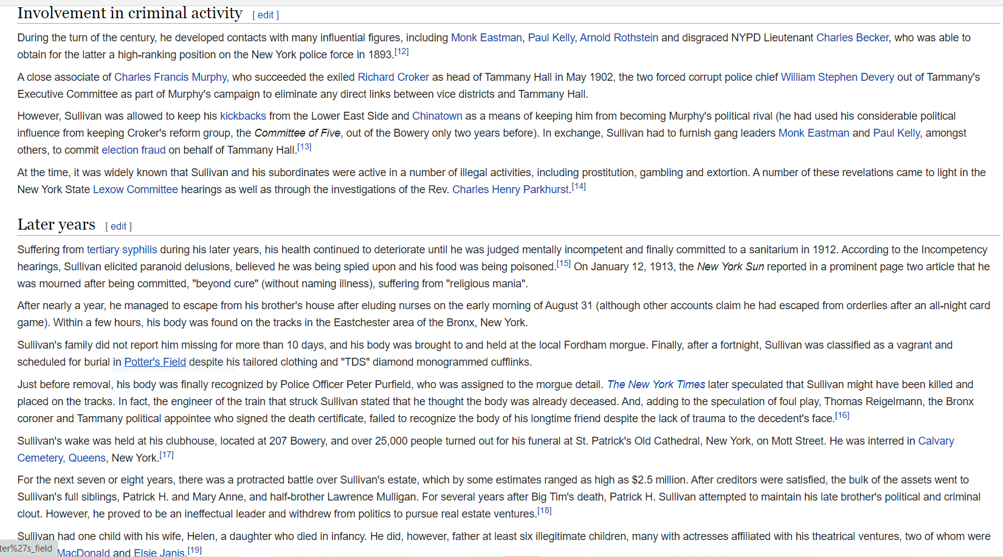Open the Elsie Janis link
This screenshot has height=557, width=1003.
click(x=159, y=553)
